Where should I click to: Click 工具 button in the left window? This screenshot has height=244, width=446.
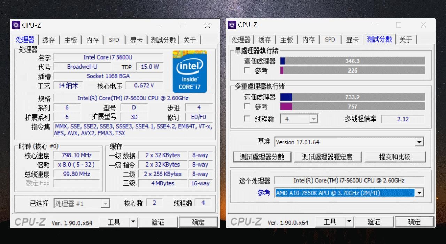(114, 222)
